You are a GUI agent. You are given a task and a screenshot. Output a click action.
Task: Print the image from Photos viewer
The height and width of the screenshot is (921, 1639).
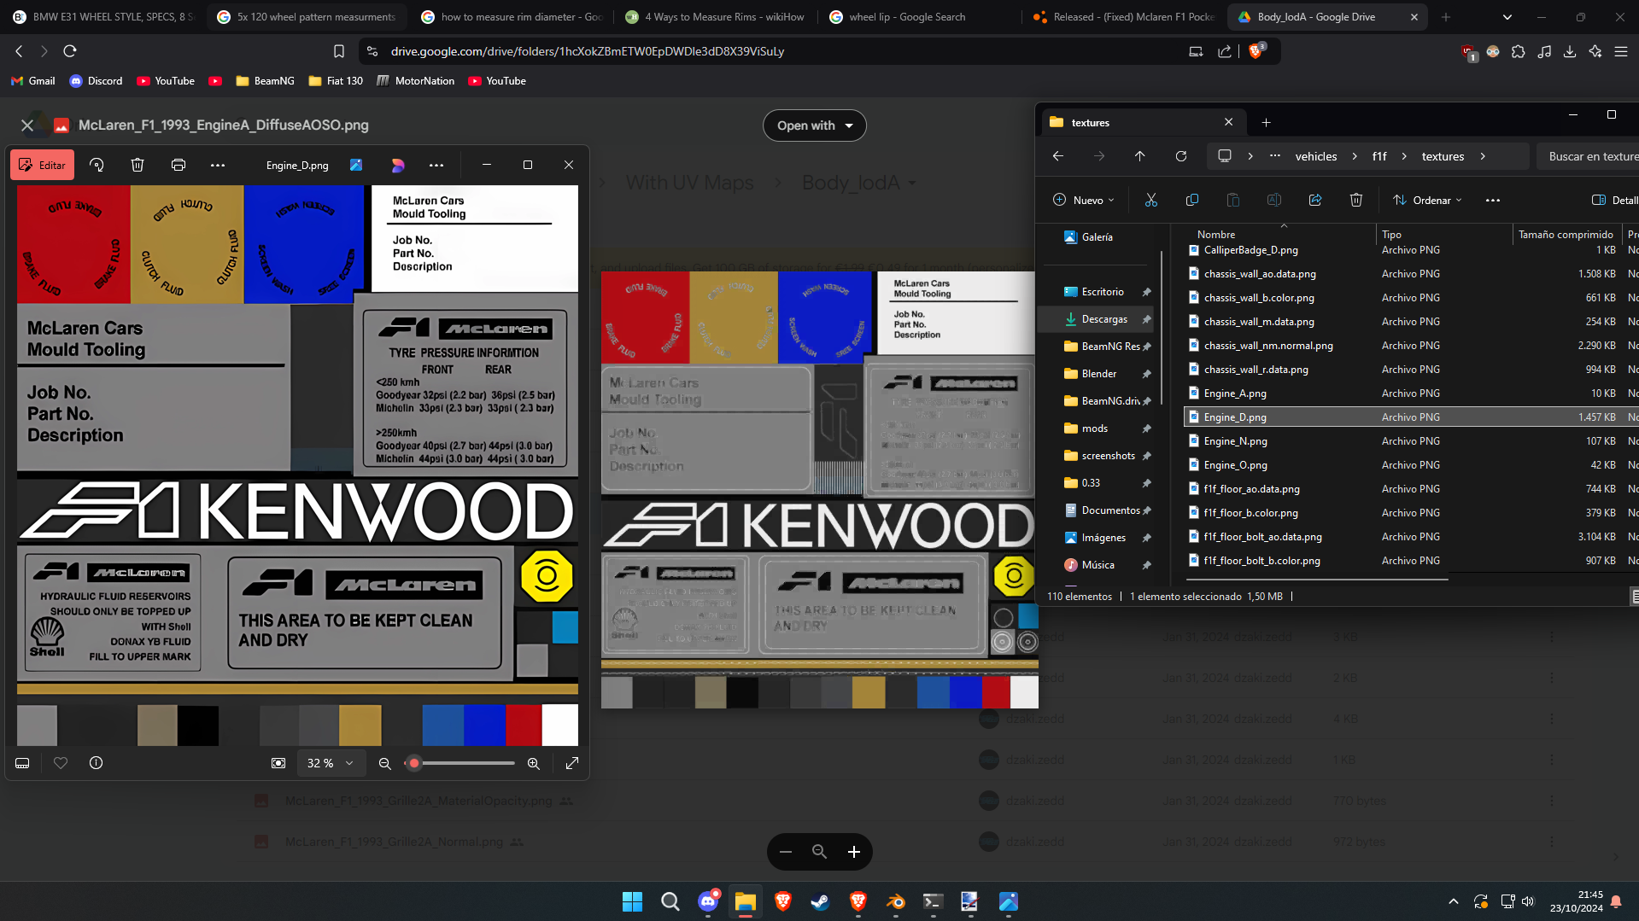[x=179, y=166]
